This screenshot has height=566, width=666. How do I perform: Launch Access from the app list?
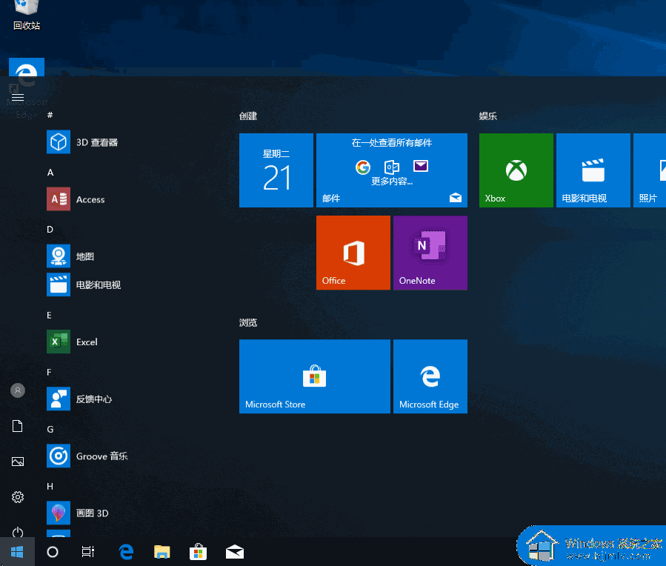(x=76, y=199)
